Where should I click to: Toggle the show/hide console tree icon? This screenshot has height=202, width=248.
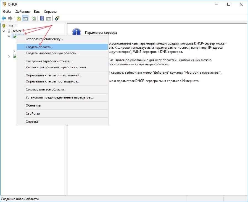25,19
